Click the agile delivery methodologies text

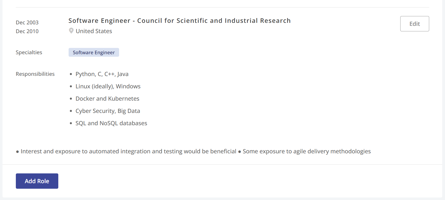(307, 151)
